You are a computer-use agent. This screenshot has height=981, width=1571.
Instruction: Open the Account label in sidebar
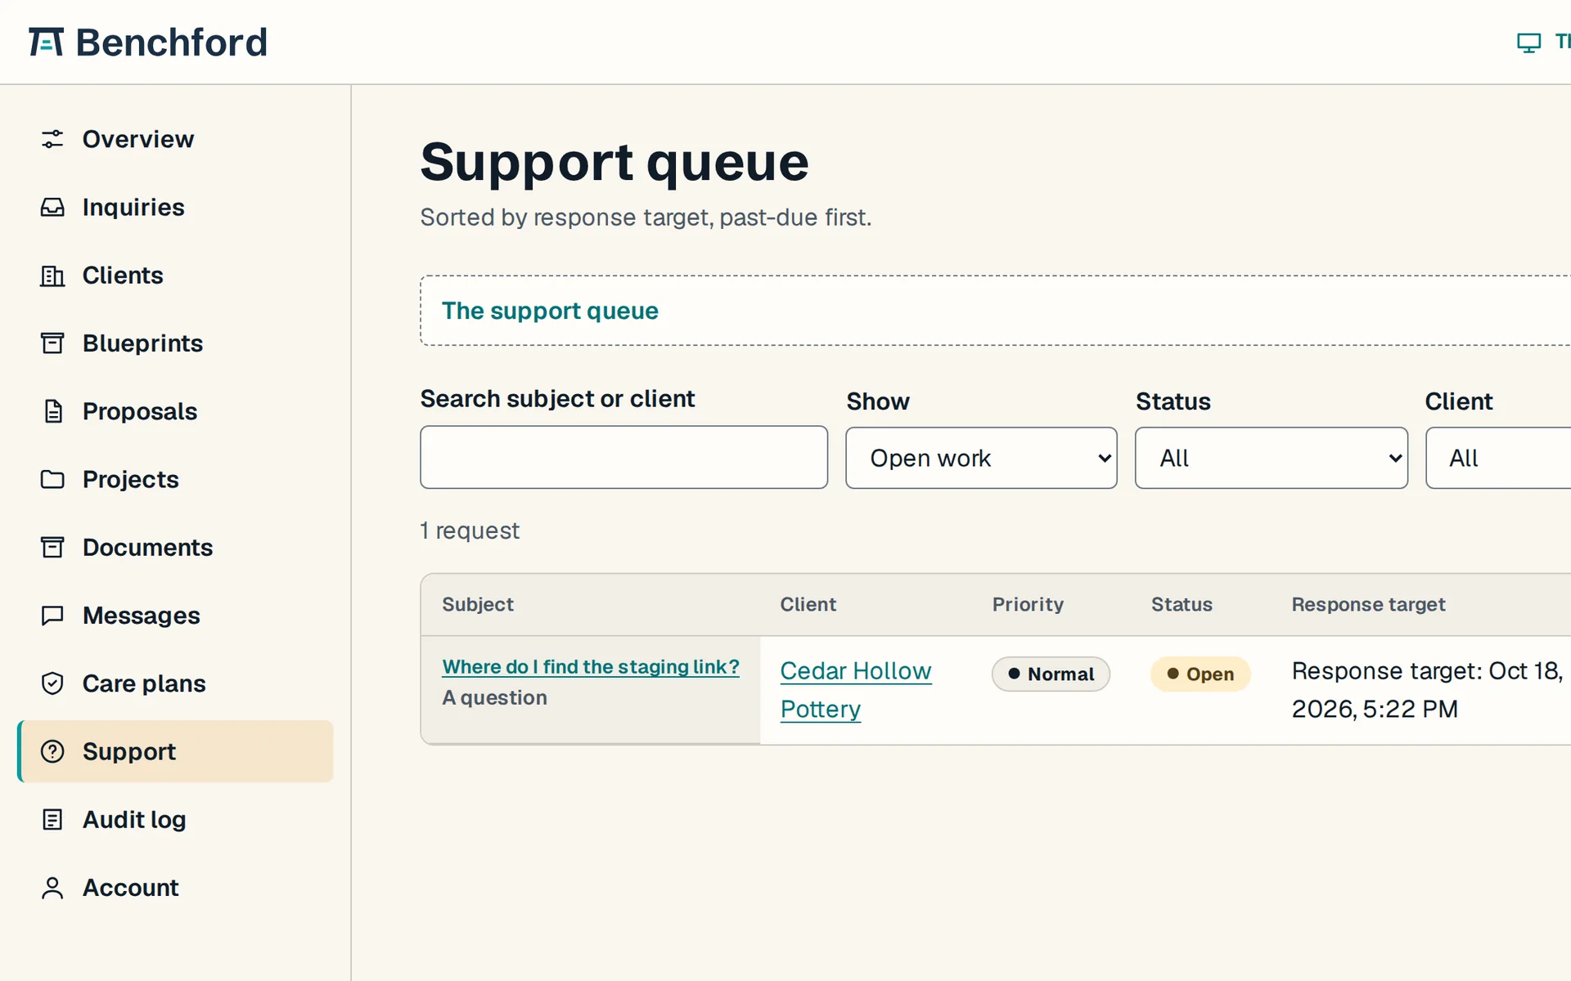(130, 888)
